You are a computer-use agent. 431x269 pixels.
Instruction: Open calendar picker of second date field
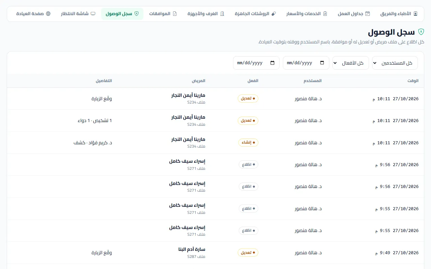272,63
